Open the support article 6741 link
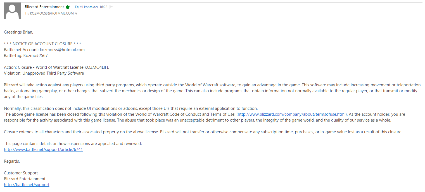425x192 pixels. (43, 150)
